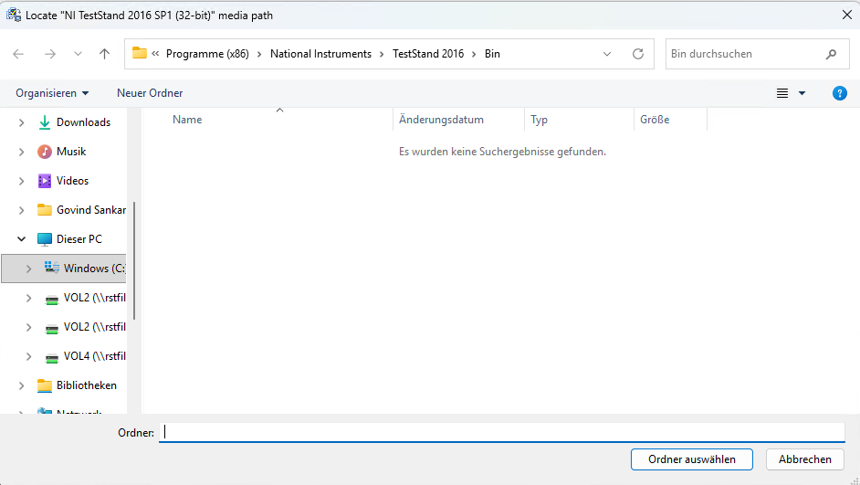Expand the Bibliotheken node
This screenshot has width=860, height=485.
click(x=21, y=385)
